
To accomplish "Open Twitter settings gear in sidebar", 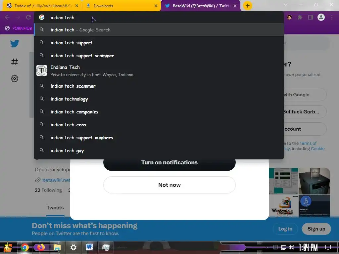I will tap(15, 78).
